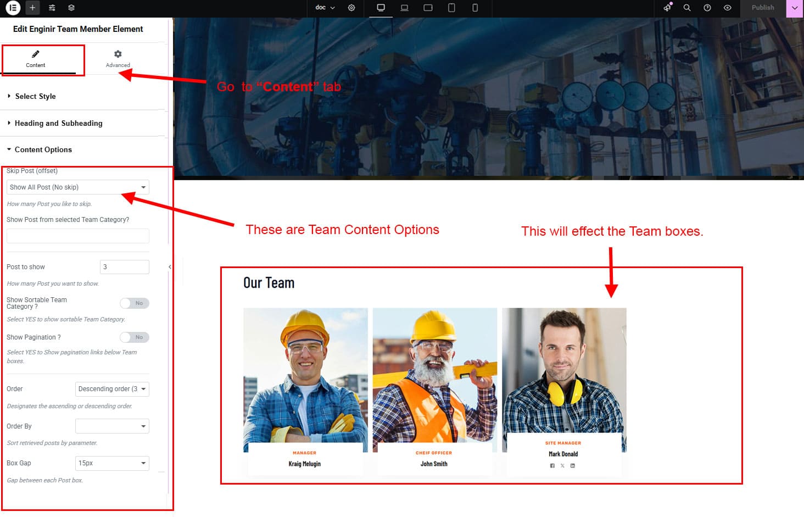Image resolution: width=804 pixels, height=517 pixels.
Task: Open the Order By dropdown
Action: click(112, 426)
